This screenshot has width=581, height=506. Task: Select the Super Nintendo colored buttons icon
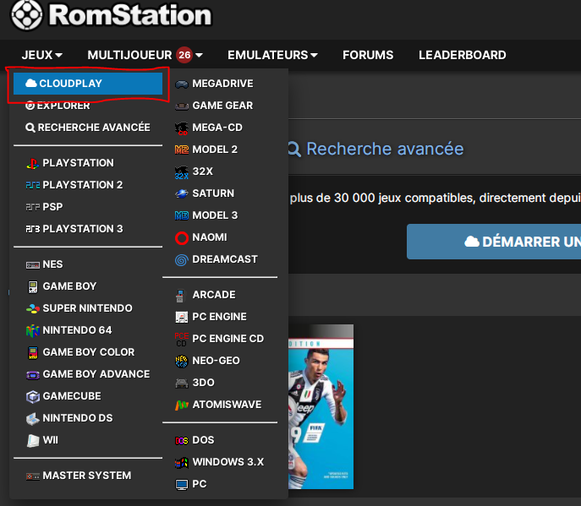tap(32, 308)
